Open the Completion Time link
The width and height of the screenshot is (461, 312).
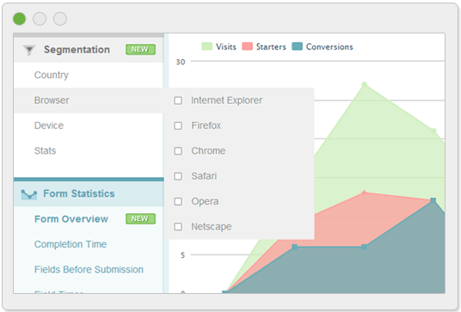[71, 244]
